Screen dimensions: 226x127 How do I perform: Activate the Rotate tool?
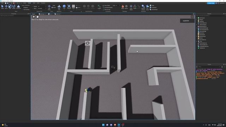pyautogui.click(x=14, y=7)
